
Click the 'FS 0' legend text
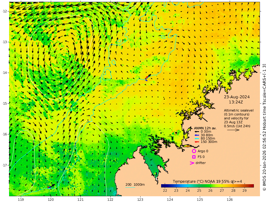201,157
